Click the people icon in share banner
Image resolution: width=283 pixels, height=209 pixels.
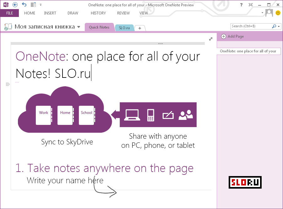(186, 115)
